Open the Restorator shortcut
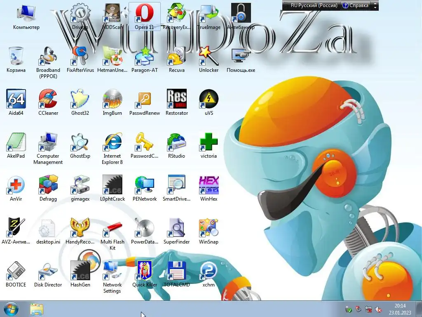Viewport: 422px width, 317px height. pos(176,102)
